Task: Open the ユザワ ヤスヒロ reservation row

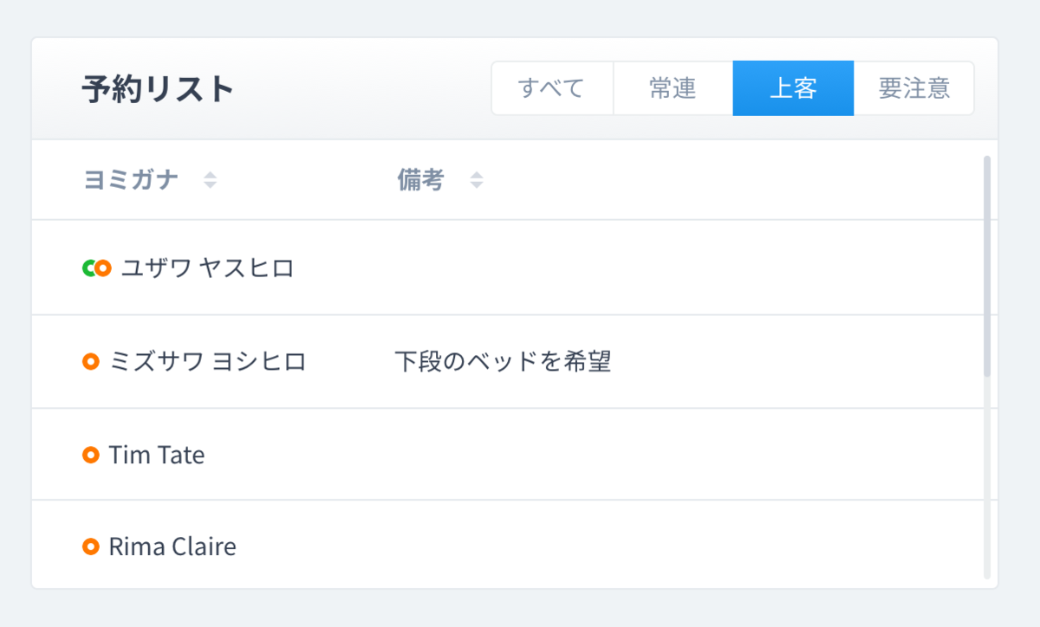Action: 208,268
